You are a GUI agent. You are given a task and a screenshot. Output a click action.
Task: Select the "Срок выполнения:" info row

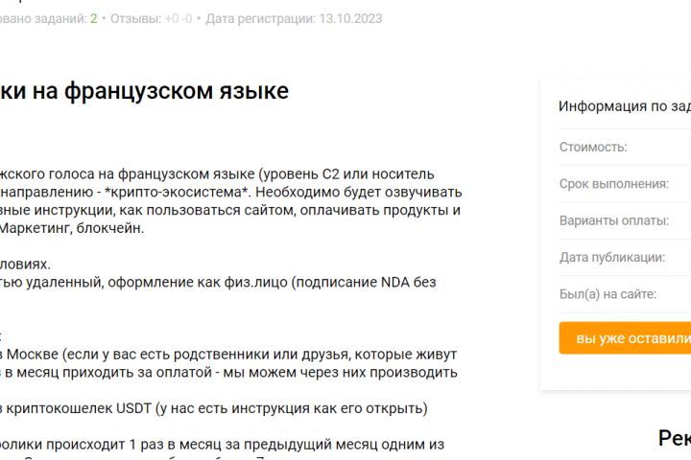pyautogui.click(x=614, y=184)
